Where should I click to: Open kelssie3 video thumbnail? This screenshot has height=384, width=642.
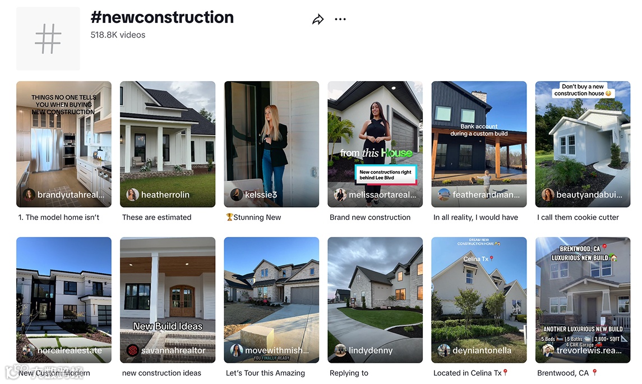pos(271,144)
